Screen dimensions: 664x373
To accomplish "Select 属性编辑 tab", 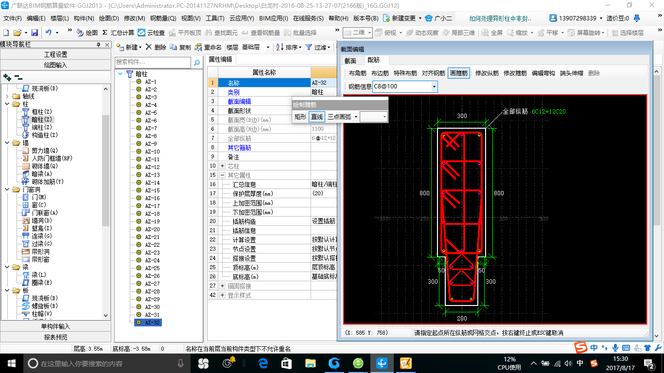I will (x=220, y=59).
